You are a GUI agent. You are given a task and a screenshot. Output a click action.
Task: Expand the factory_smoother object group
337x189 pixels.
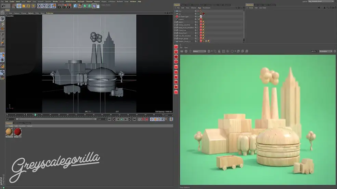tap(175, 25)
